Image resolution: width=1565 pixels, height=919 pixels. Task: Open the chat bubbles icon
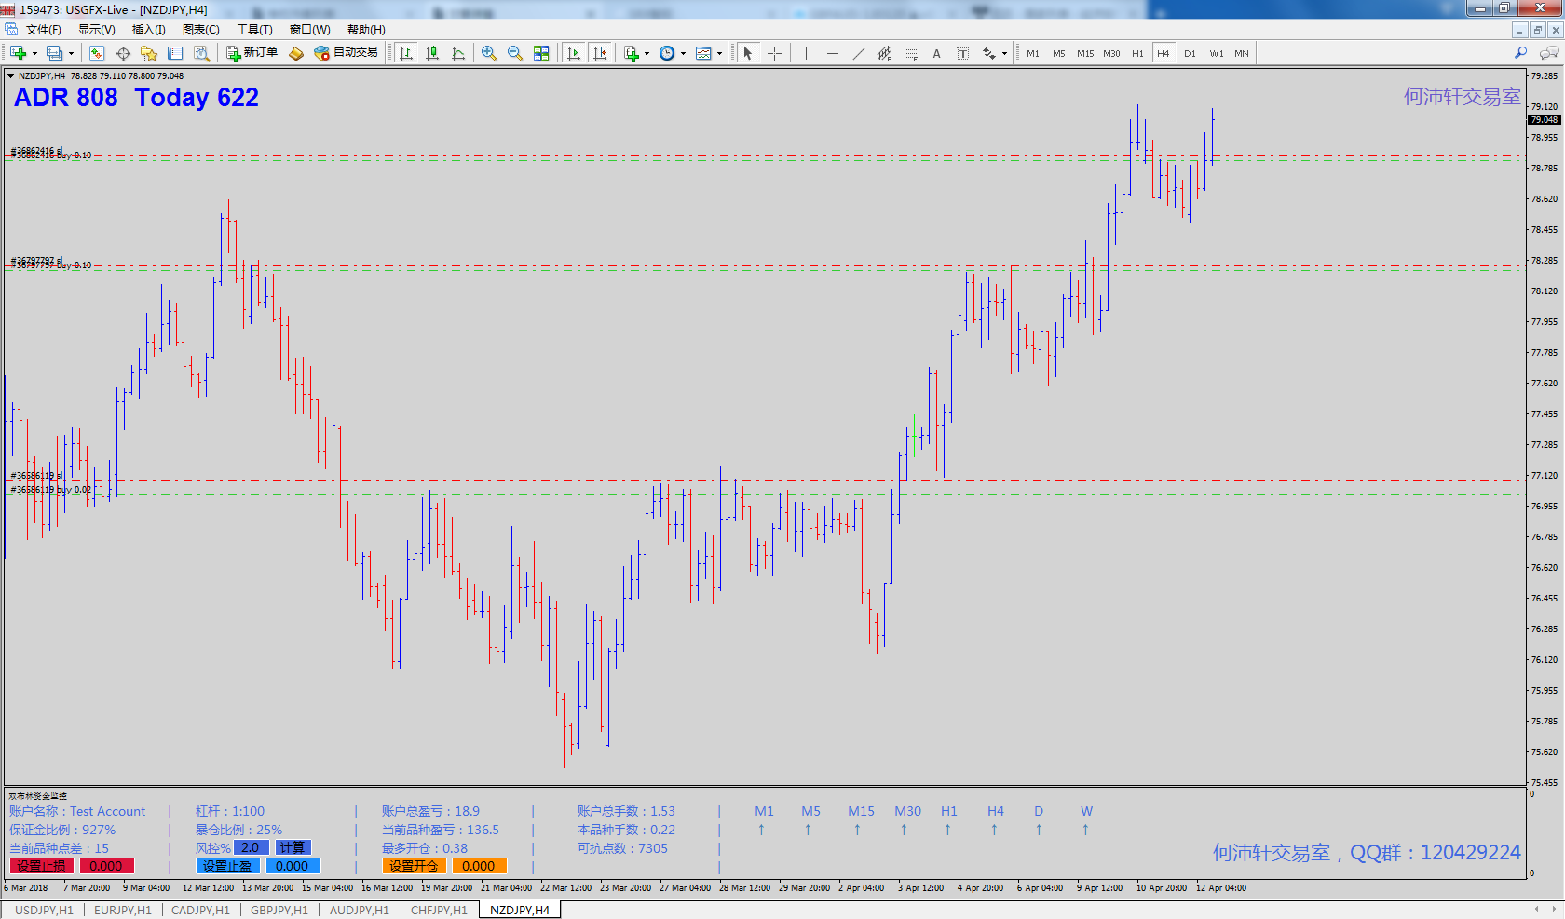[x=1549, y=53]
